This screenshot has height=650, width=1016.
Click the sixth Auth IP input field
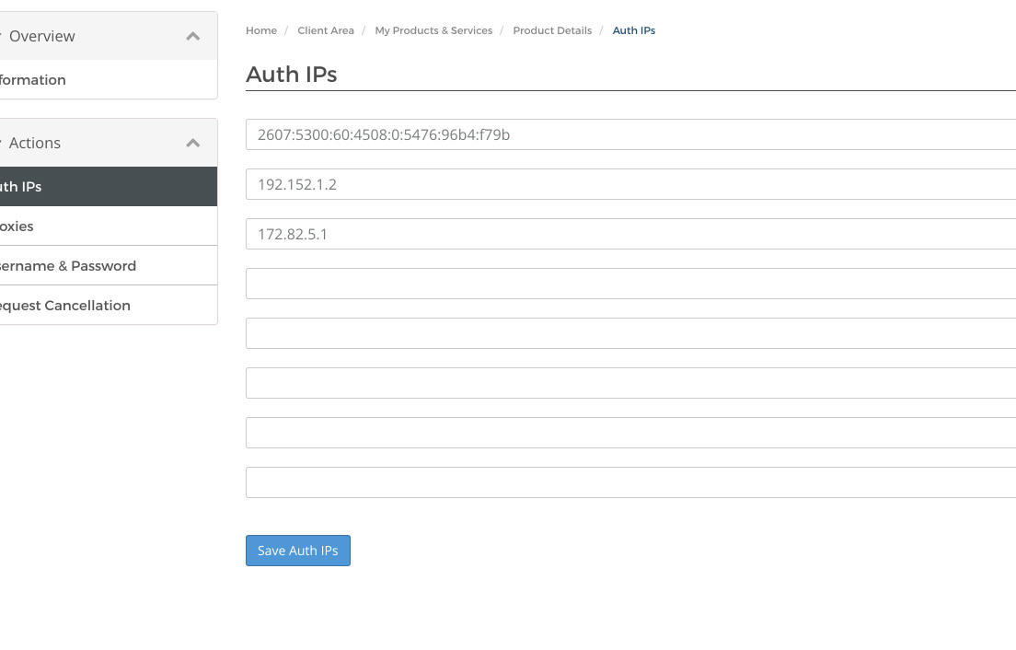pos(630,383)
